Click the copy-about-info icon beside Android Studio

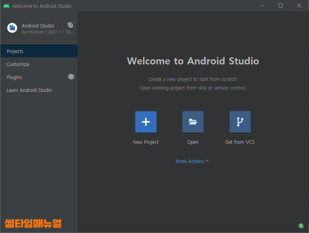pos(70,25)
